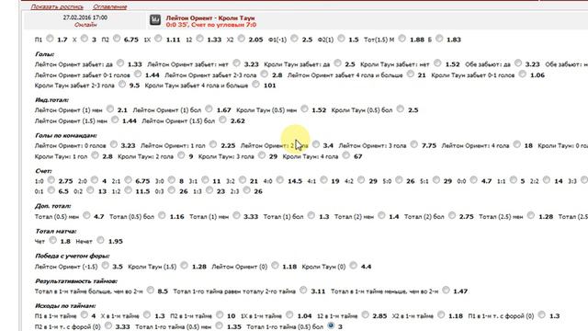
Task: Select exact score 1:1 at 5
Action: point(514,180)
